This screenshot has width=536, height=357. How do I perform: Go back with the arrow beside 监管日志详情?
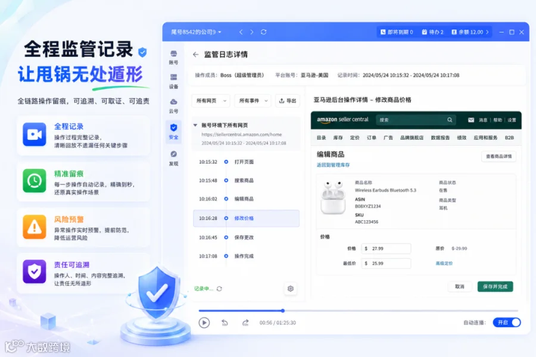pos(195,55)
